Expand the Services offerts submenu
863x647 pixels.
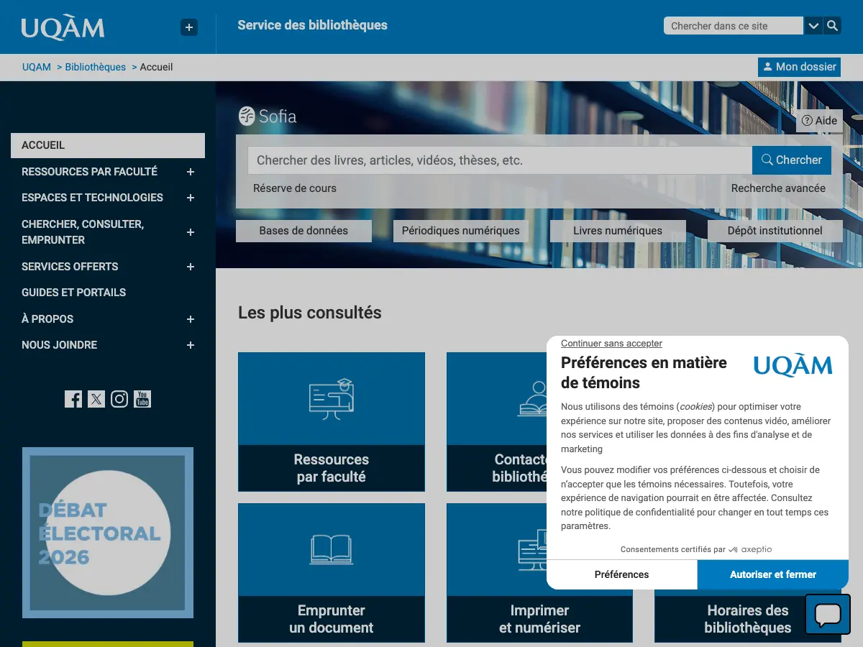click(191, 267)
